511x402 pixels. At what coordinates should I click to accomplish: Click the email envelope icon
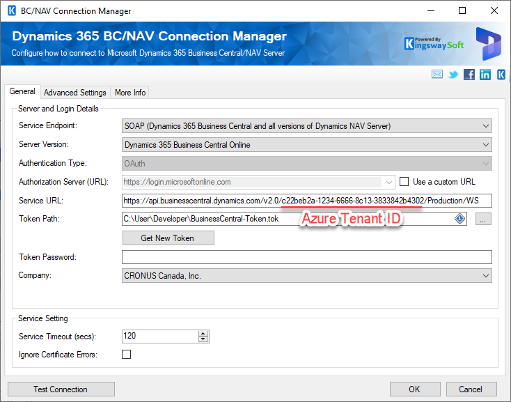tap(437, 75)
